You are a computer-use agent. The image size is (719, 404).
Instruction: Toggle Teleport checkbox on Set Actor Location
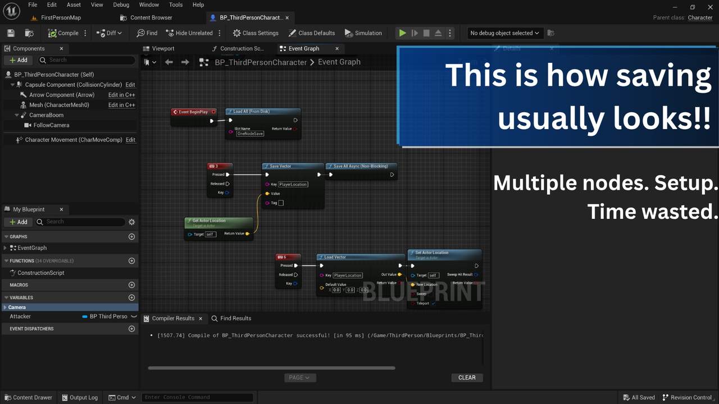433,304
